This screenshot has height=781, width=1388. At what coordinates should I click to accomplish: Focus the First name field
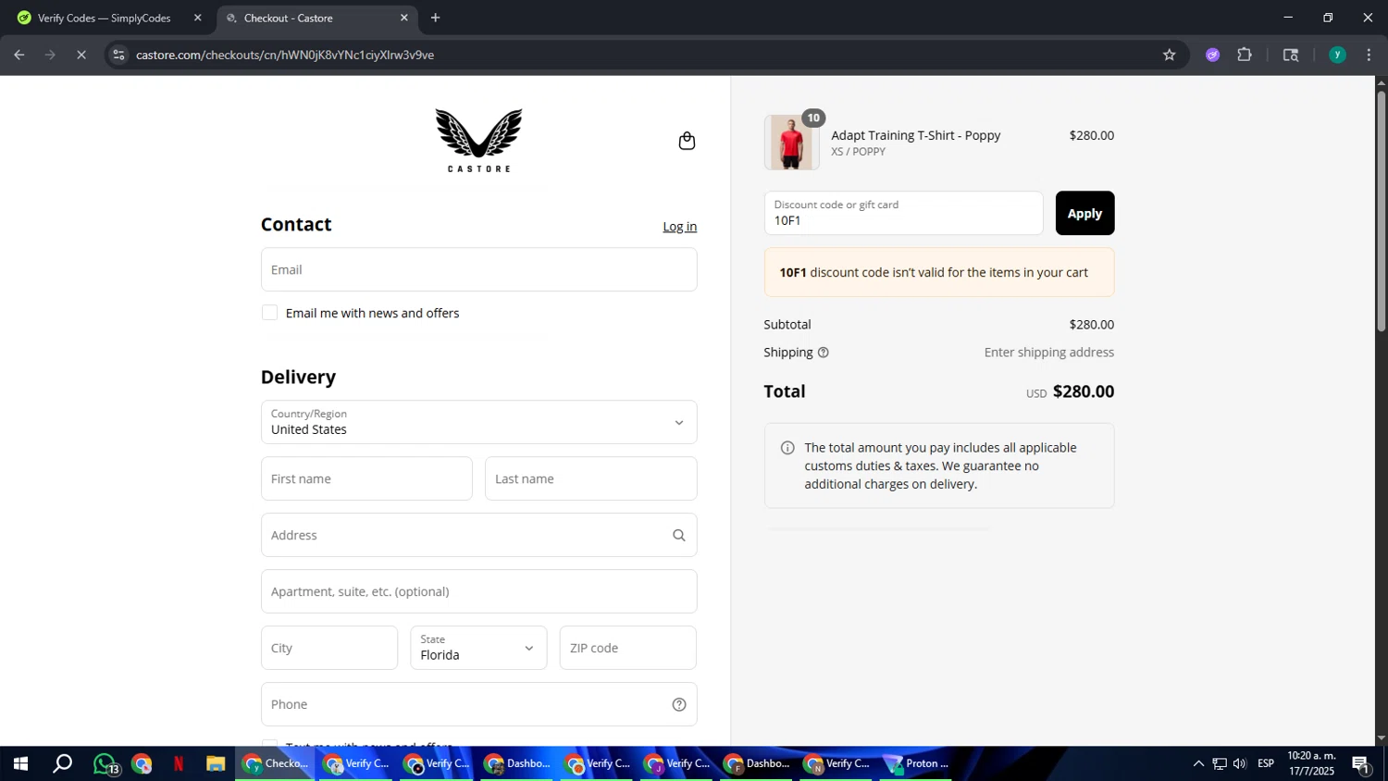[366, 479]
